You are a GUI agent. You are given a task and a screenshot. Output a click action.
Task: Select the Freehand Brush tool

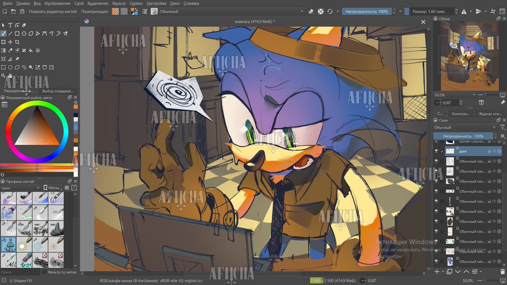click(x=3, y=33)
